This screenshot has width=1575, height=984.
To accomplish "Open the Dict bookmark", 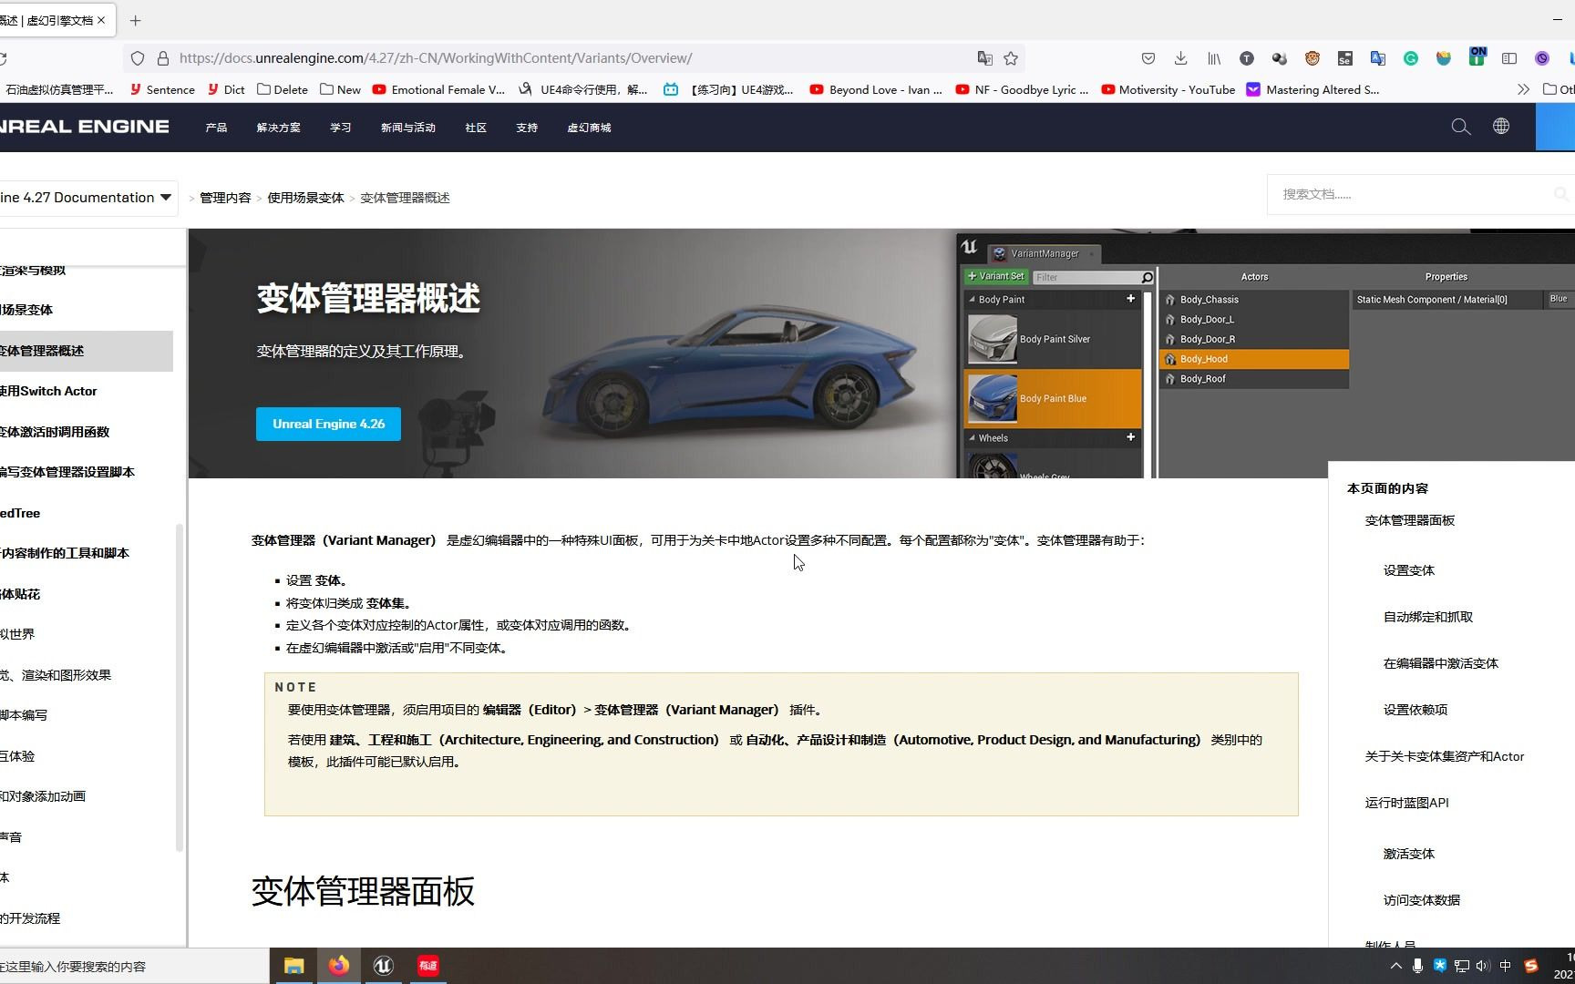I will click(226, 89).
